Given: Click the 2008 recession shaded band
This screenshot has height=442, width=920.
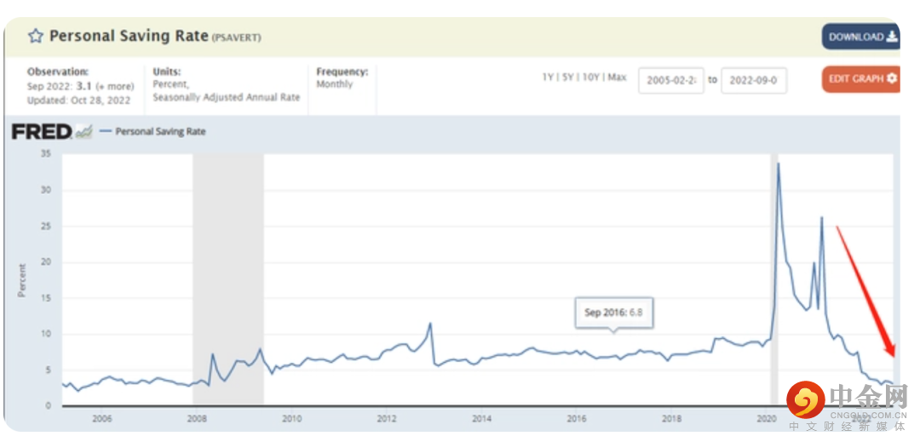Looking at the screenshot, I should tap(227, 273).
